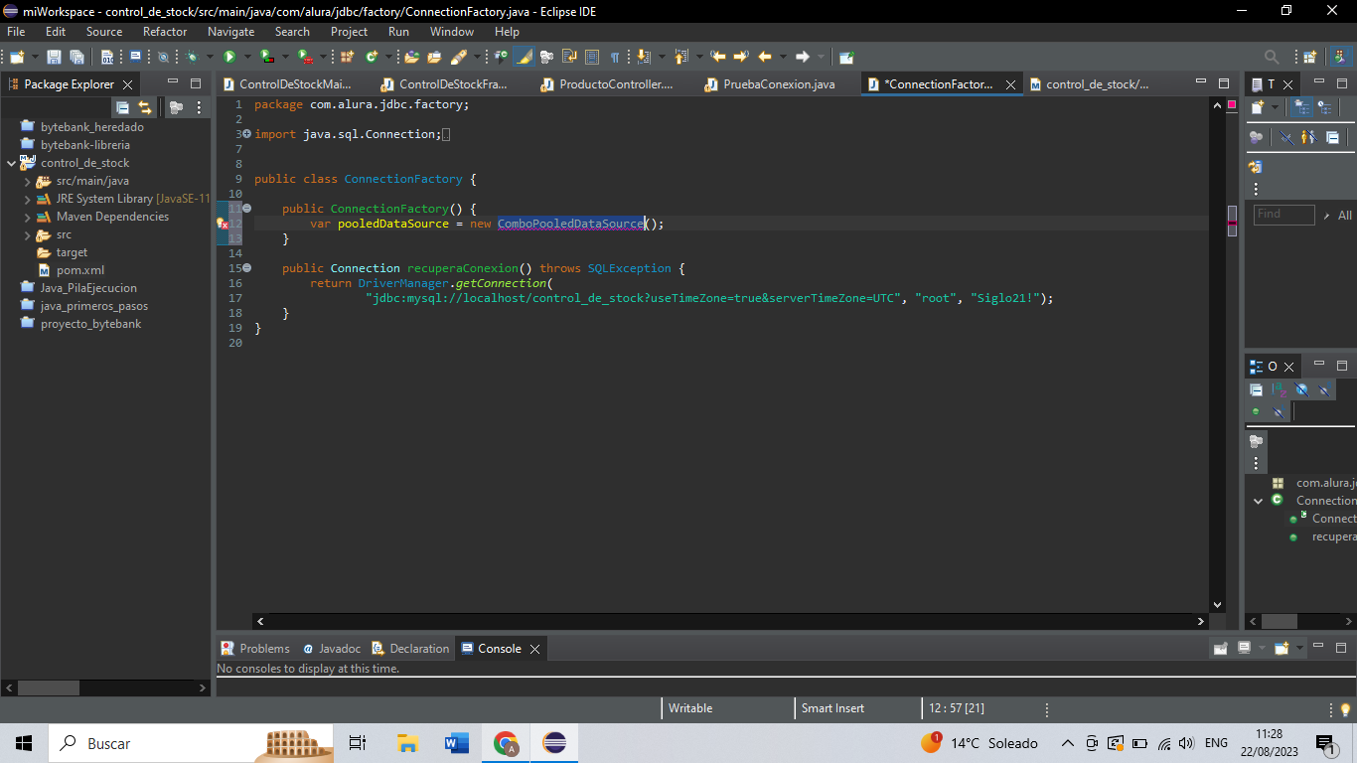Image resolution: width=1357 pixels, height=763 pixels.
Task: Collapse ConnectionFactory class in Outline
Action: click(x=1259, y=501)
